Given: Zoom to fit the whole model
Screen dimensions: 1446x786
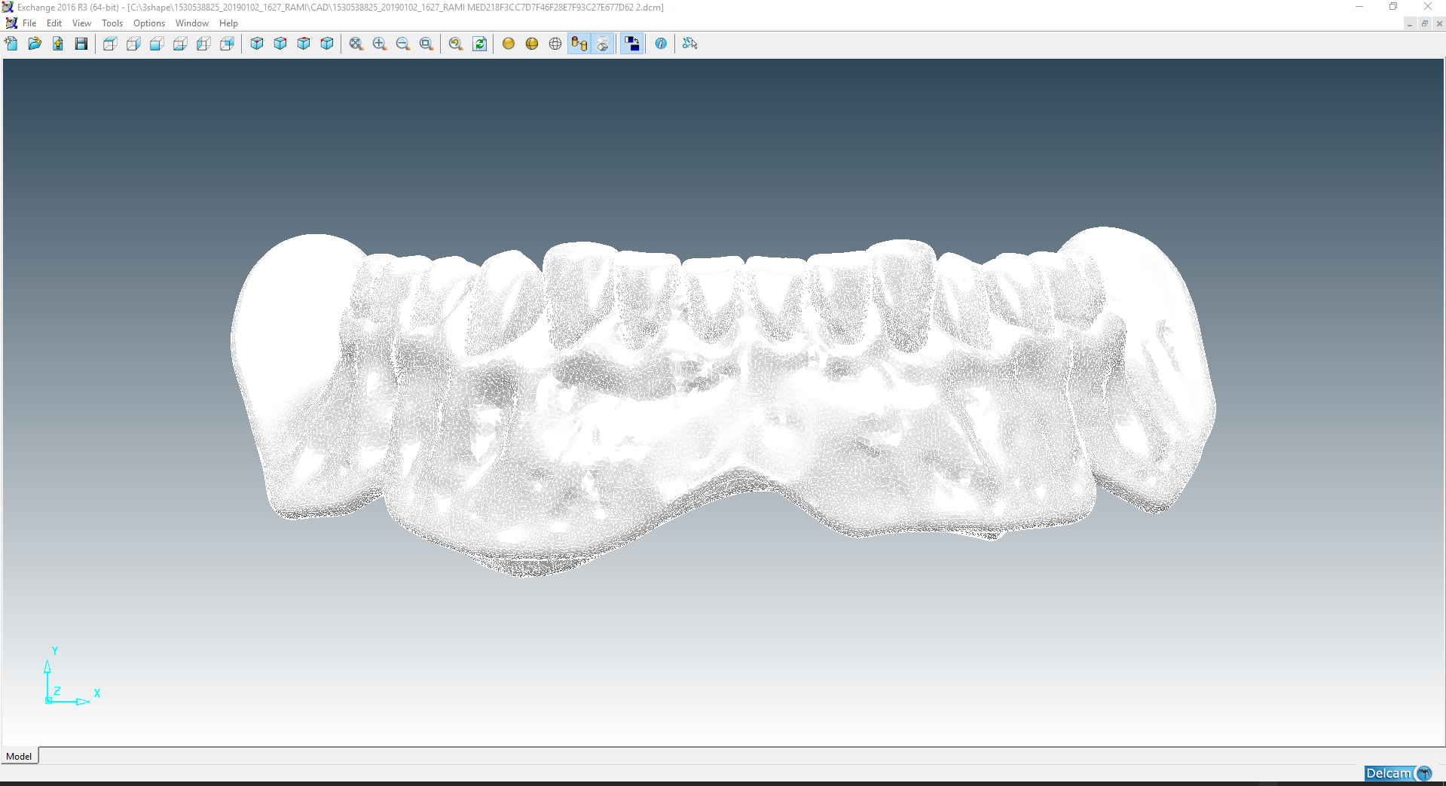Looking at the screenshot, I should coord(356,44).
